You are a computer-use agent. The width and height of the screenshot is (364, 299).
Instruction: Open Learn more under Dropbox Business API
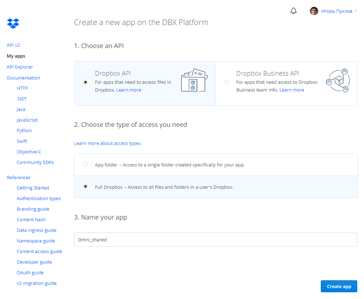click(x=292, y=90)
